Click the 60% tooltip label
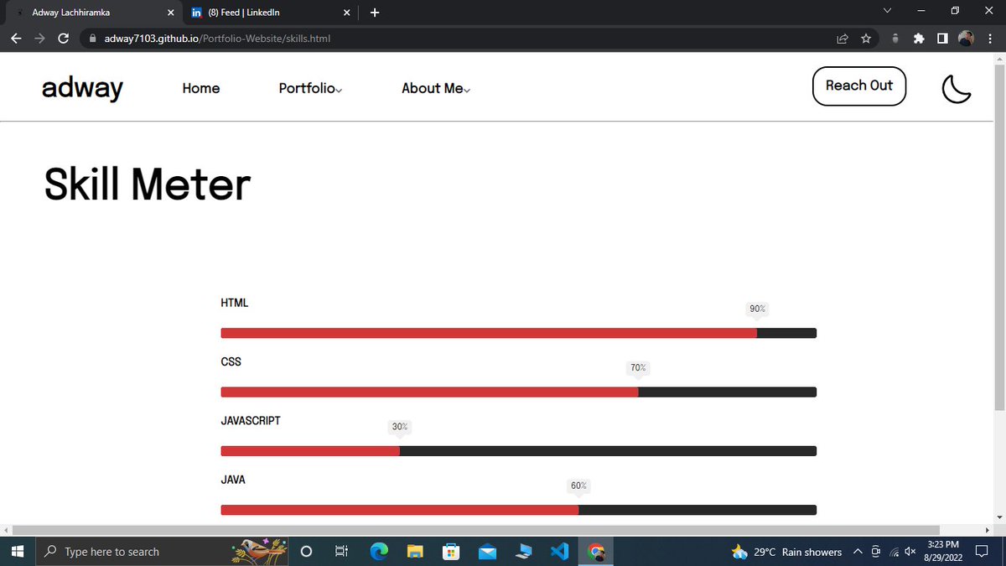 pyautogui.click(x=578, y=486)
